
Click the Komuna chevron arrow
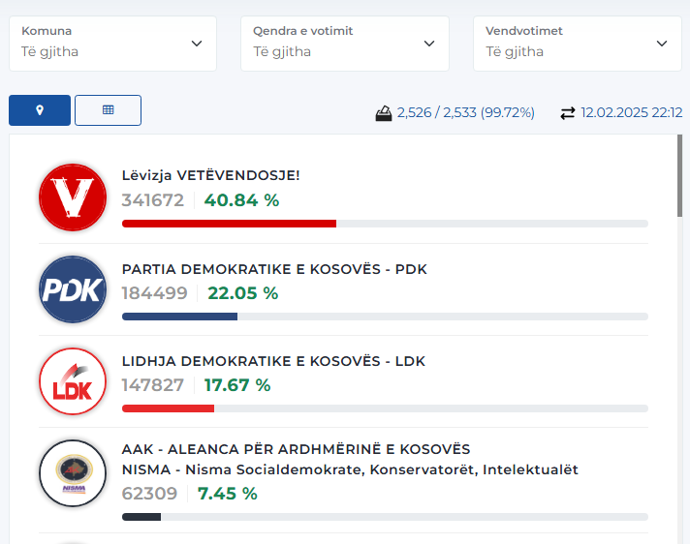click(x=197, y=44)
